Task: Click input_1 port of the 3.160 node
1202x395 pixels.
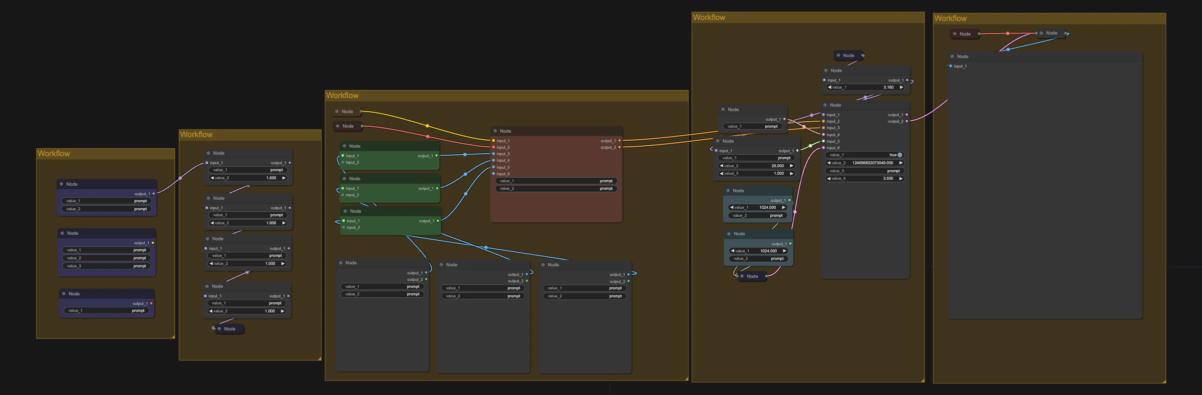Action: 824,80
